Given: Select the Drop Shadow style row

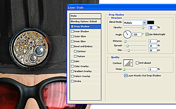Looking at the screenshot, I should pos(85,27).
